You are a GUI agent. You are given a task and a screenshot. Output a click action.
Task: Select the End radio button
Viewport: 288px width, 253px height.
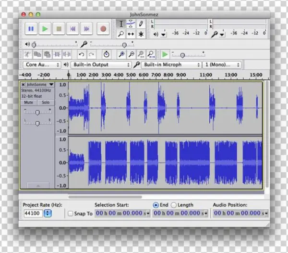tap(156, 205)
